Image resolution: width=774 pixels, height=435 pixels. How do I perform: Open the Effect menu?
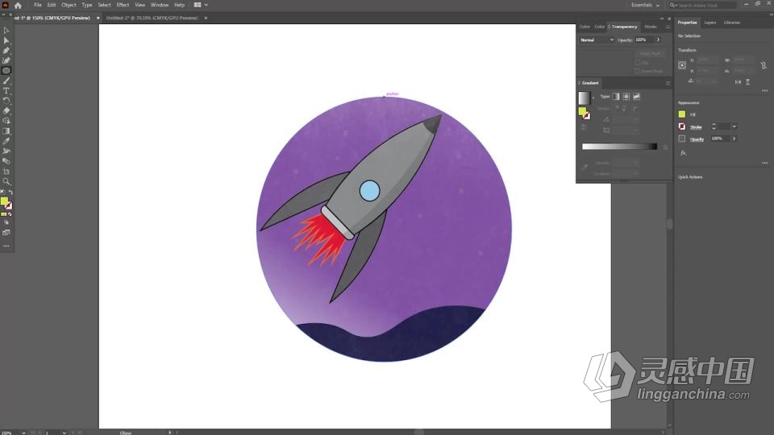[123, 5]
